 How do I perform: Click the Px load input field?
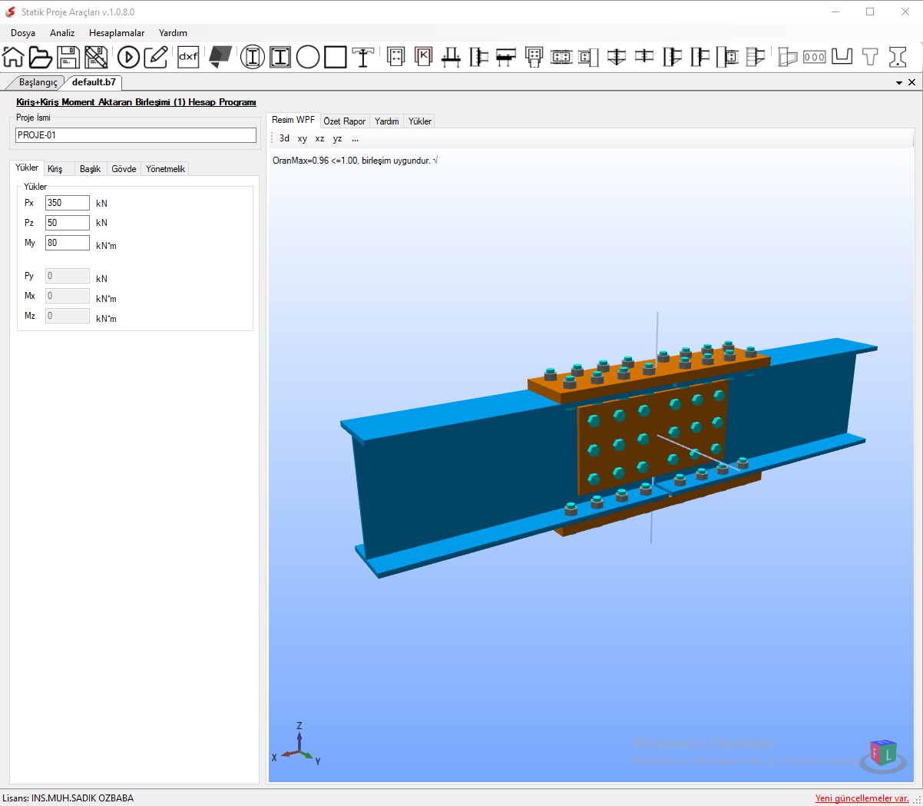click(x=68, y=203)
